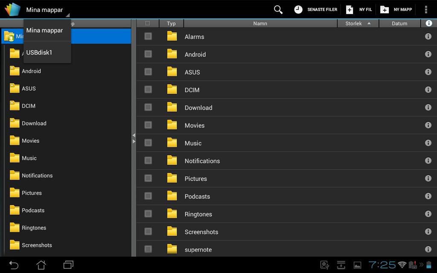437x273 pixels.
Task: Show info for Music folder
Action: (428, 143)
